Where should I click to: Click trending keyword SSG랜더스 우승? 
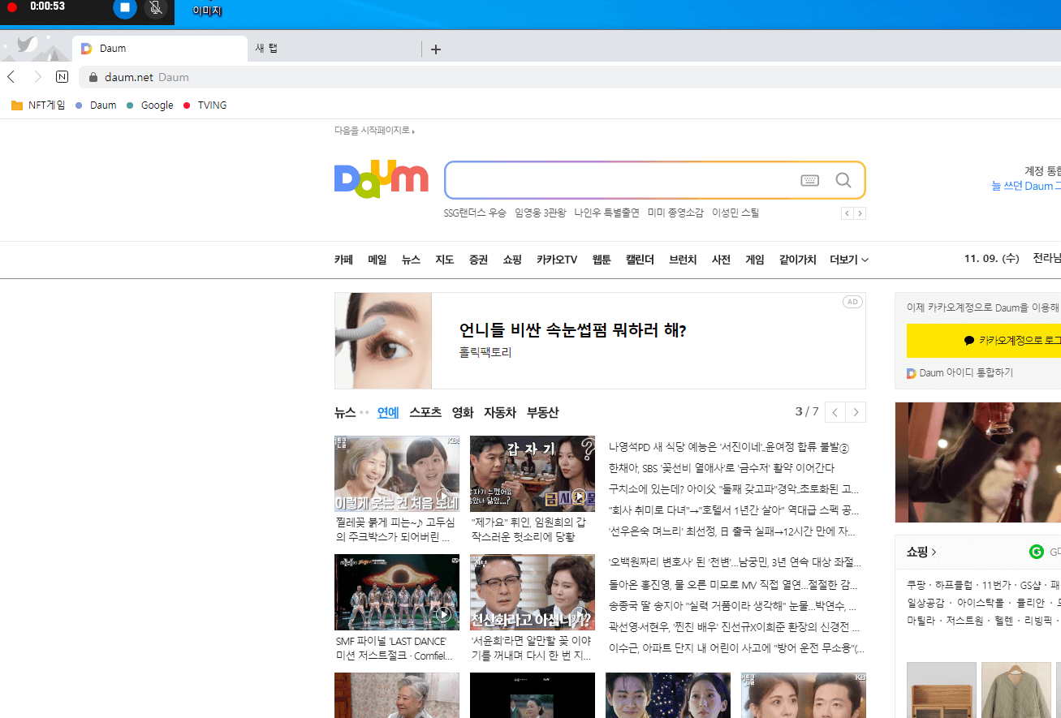tap(475, 213)
